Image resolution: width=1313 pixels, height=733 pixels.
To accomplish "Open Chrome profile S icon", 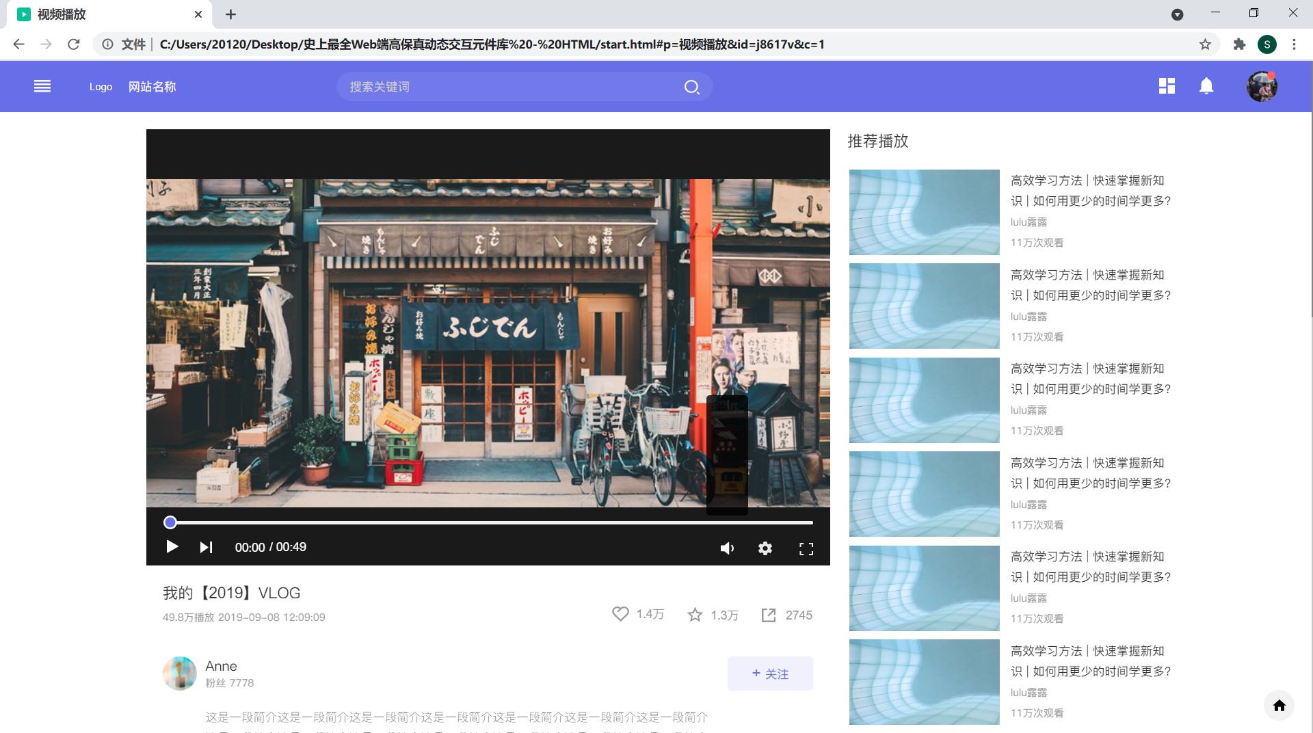I will 1267,44.
